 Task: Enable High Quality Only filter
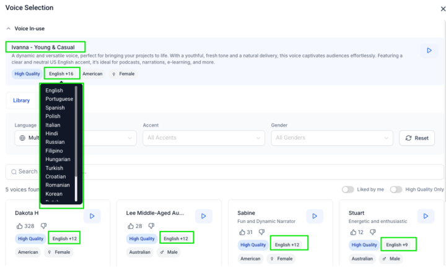[396, 190]
